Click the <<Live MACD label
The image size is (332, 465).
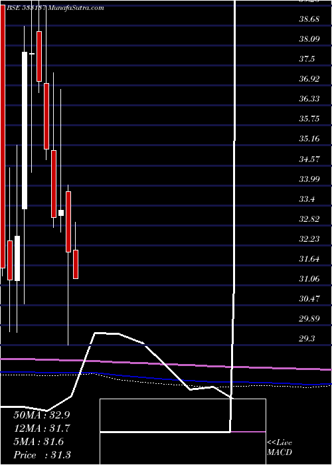point(280,448)
